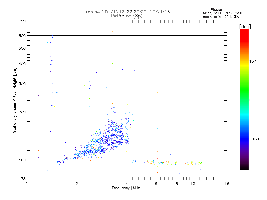Click the x-axis title 'Frequency [MHz]'
Image resolution: width=267 pixels, height=200 pixels.
126,188
